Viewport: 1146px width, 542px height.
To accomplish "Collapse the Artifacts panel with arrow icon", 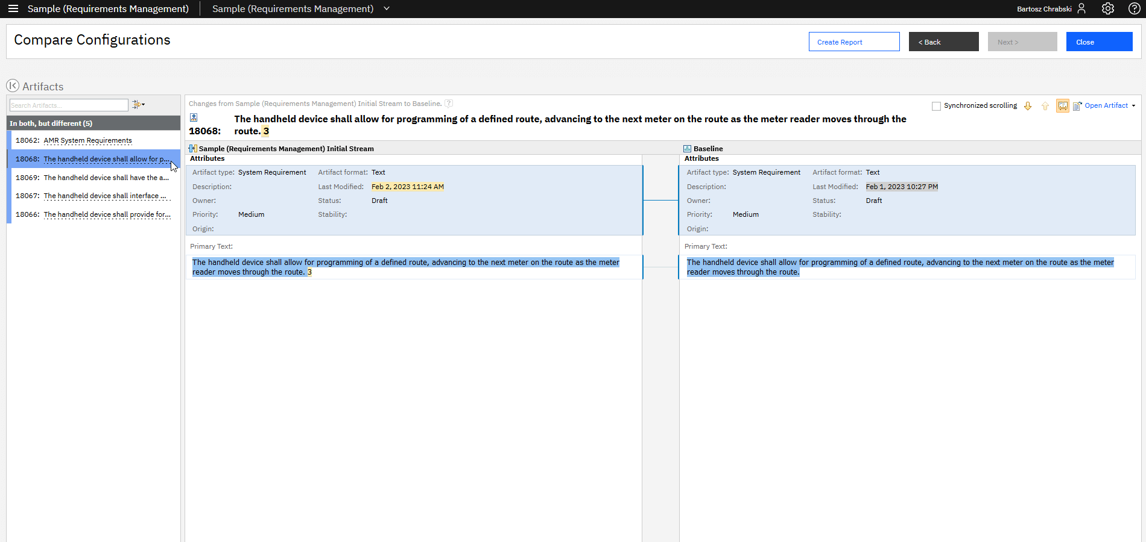I will [x=13, y=86].
